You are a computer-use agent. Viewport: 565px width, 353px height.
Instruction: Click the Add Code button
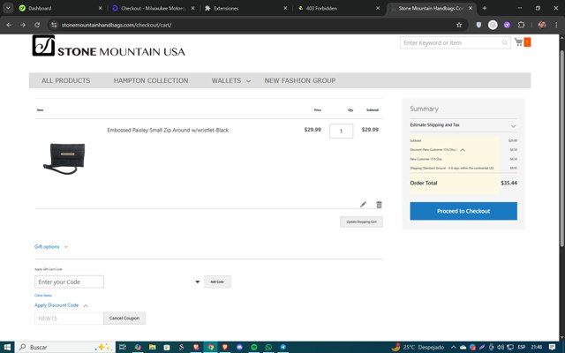[x=217, y=282]
